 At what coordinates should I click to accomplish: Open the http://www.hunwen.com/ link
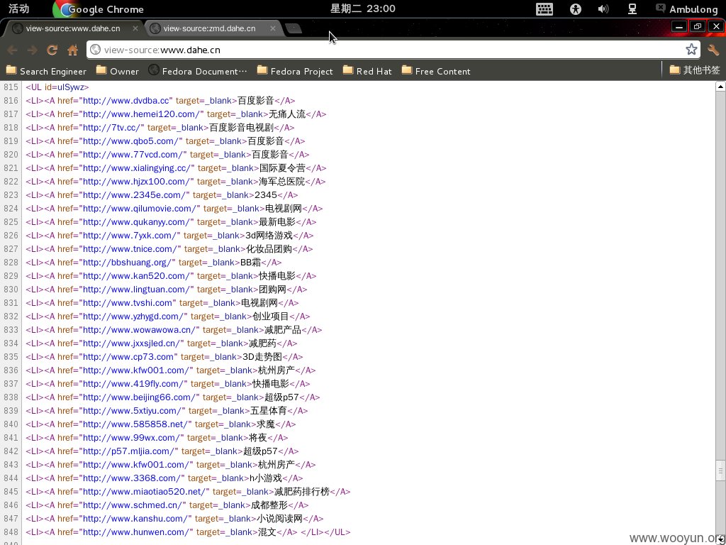pos(136,532)
